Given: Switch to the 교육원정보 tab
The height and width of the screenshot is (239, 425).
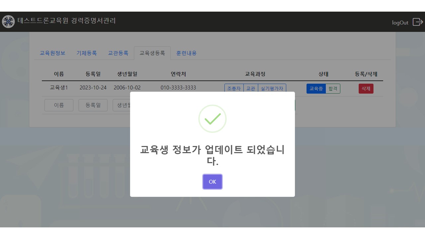Looking at the screenshot, I should point(52,53).
